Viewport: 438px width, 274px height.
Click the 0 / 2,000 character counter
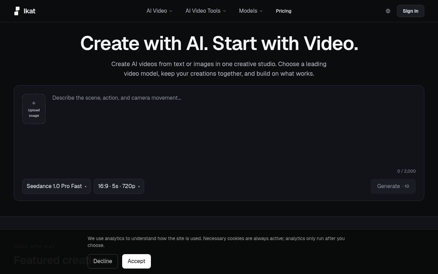click(407, 171)
